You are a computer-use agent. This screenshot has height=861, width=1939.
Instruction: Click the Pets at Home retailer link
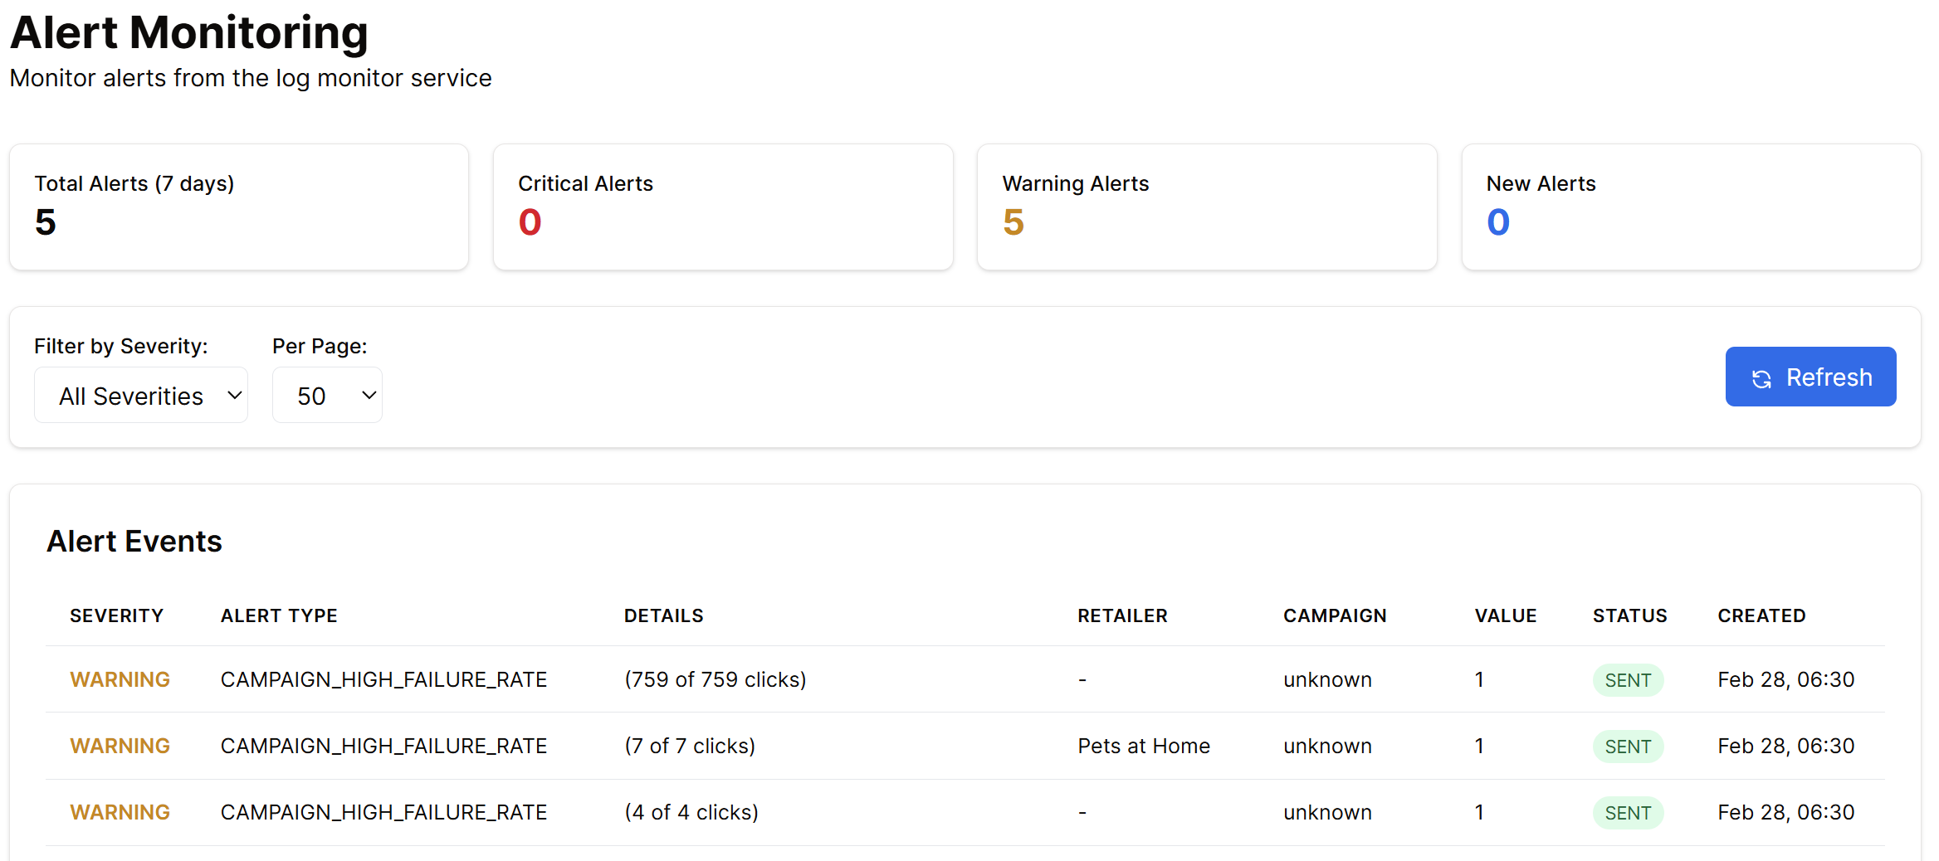1143,746
